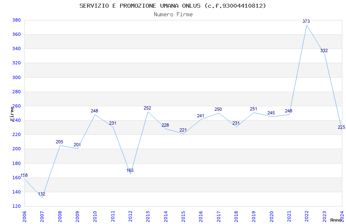The image size is (346, 224).
Task: Click the x-axis year label 2006
Action: tap(24, 217)
